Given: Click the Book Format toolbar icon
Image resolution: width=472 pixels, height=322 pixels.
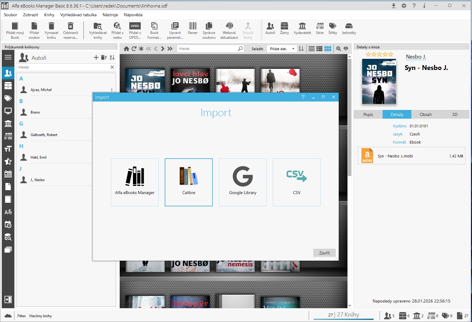Looking at the screenshot, I should pyautogui.click(x=154, y=31).
